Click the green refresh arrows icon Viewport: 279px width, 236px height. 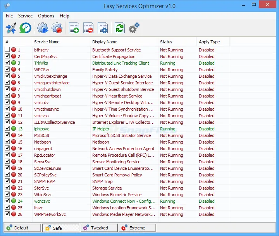coord(120,28)
